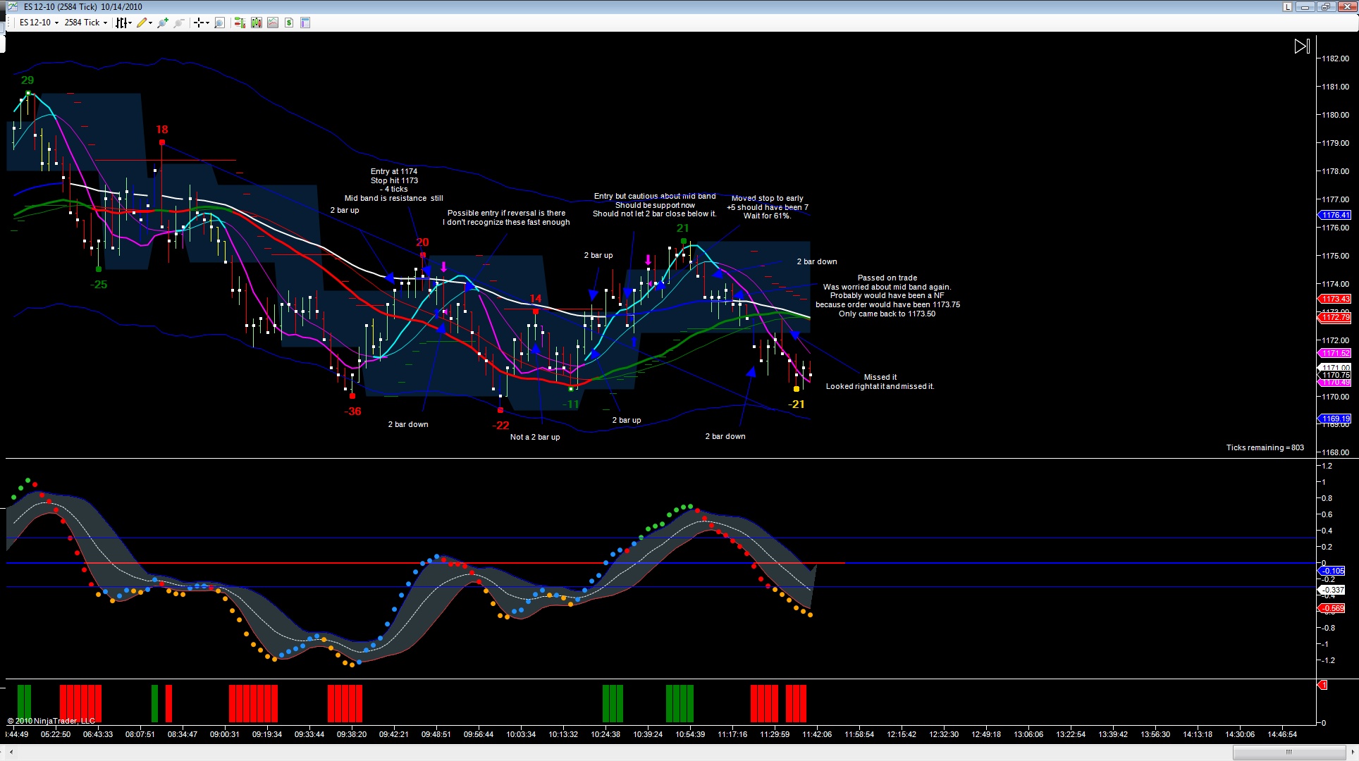The width and height of the screenshot is (1359, 761).
Task: Jump to latest bar with arrow icon
Action: [x=1302, y=47]
